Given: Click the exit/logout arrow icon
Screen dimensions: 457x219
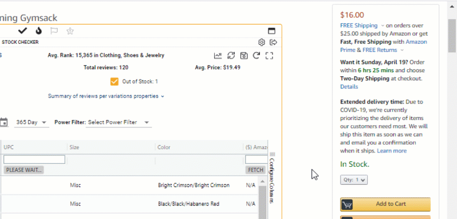Looking at the screenshot, I should point(274,42).
